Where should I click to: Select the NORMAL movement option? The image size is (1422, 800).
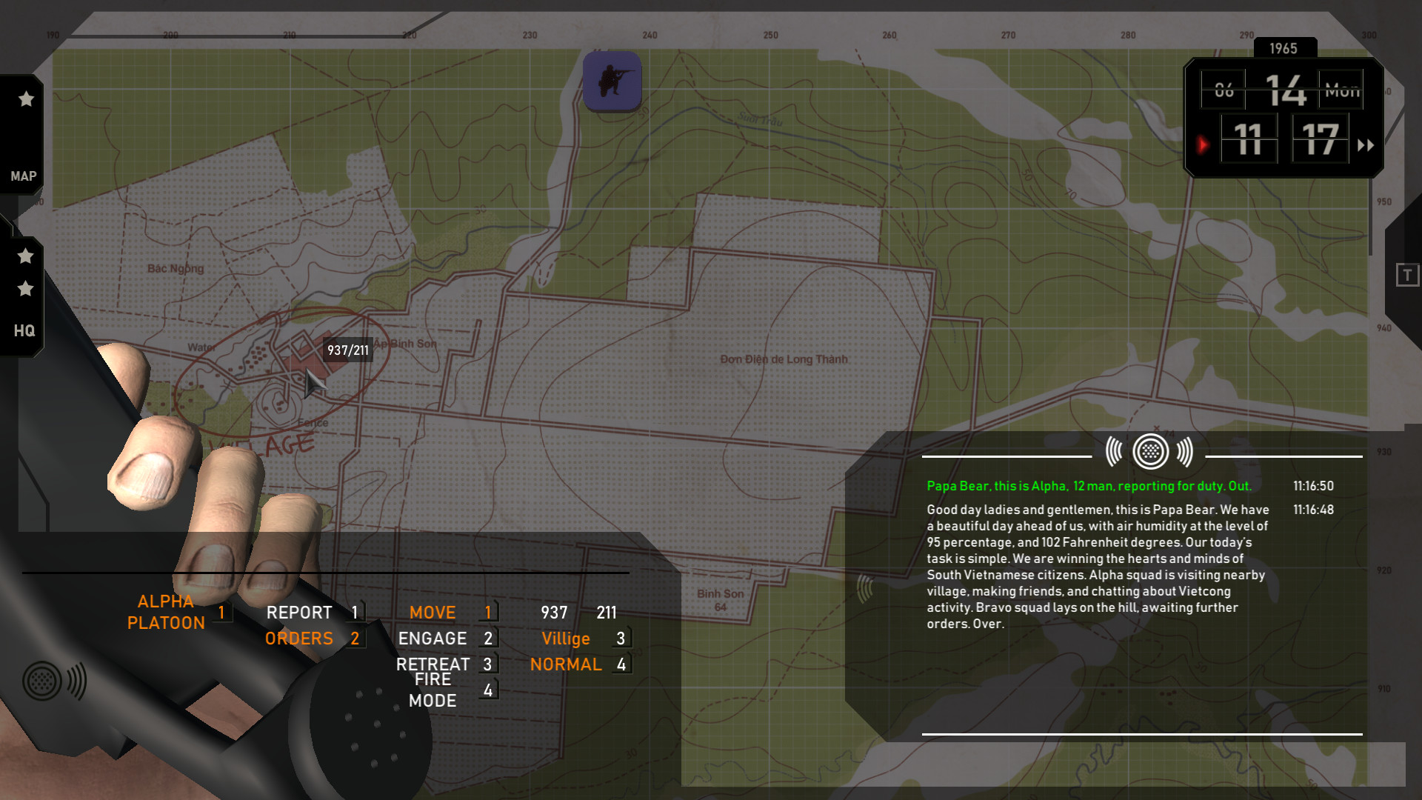[566, 664]
